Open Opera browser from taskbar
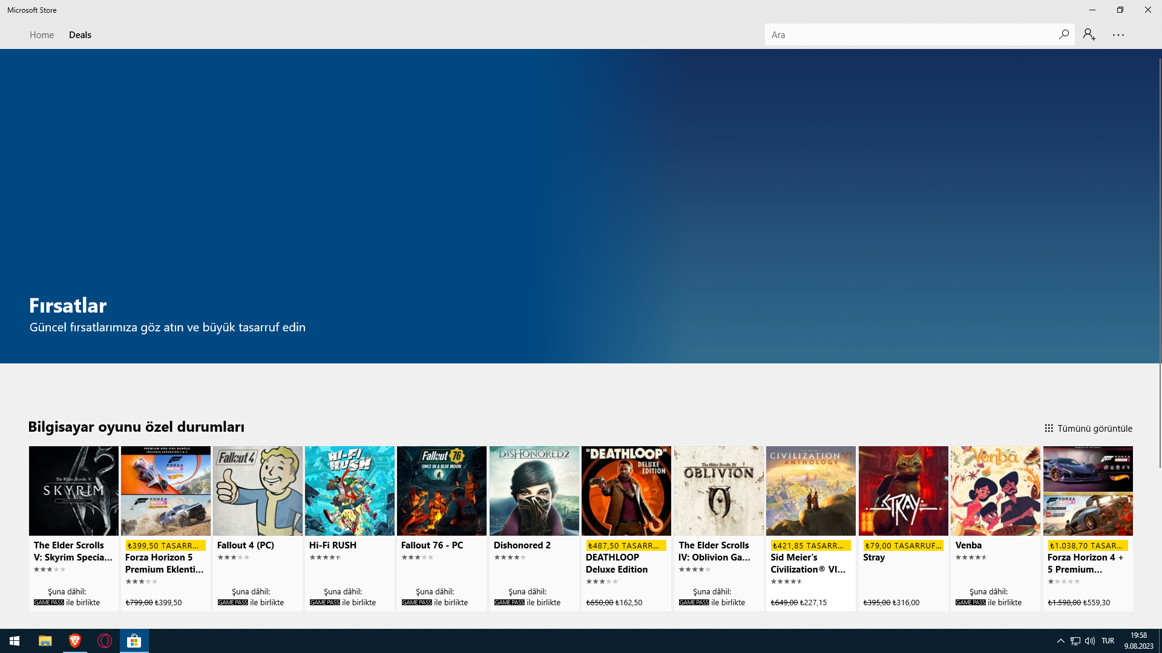Viewport: 1162px width, 653px height. (105, 640)
